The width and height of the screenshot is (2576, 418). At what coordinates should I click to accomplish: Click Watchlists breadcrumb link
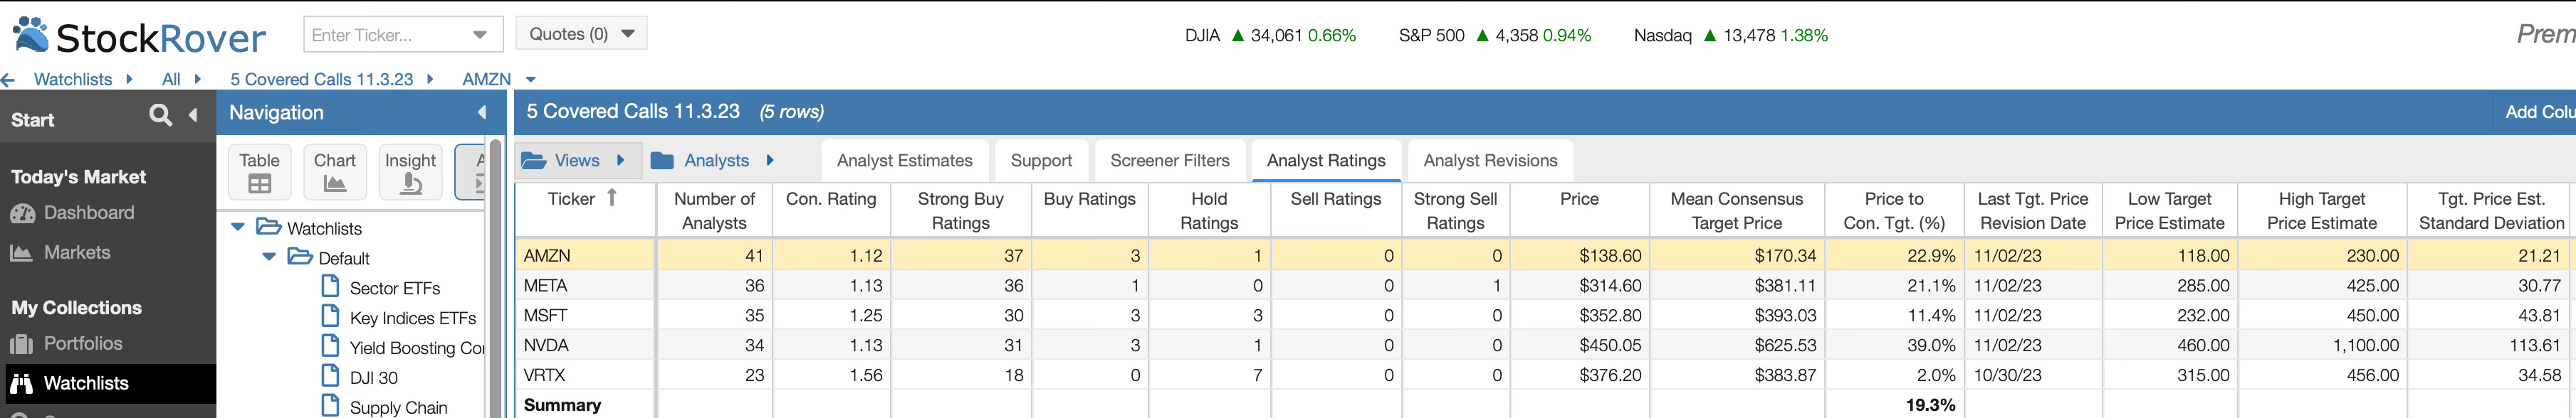point(73,79)
